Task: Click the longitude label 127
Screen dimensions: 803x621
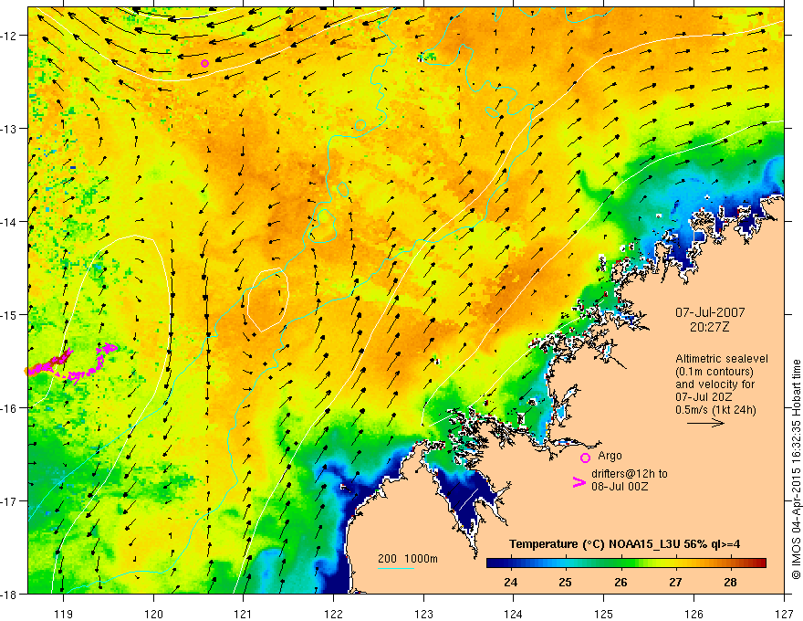Action: 784,614
